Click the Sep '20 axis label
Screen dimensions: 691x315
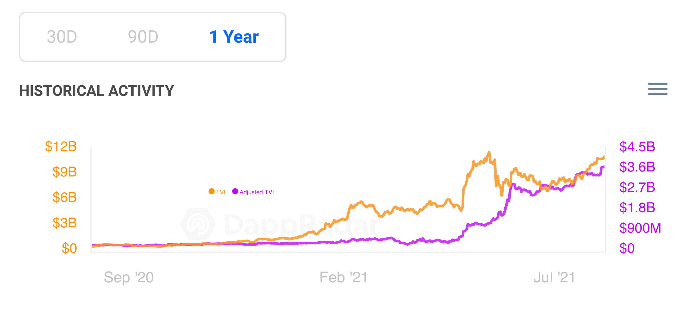pos(129,277)
